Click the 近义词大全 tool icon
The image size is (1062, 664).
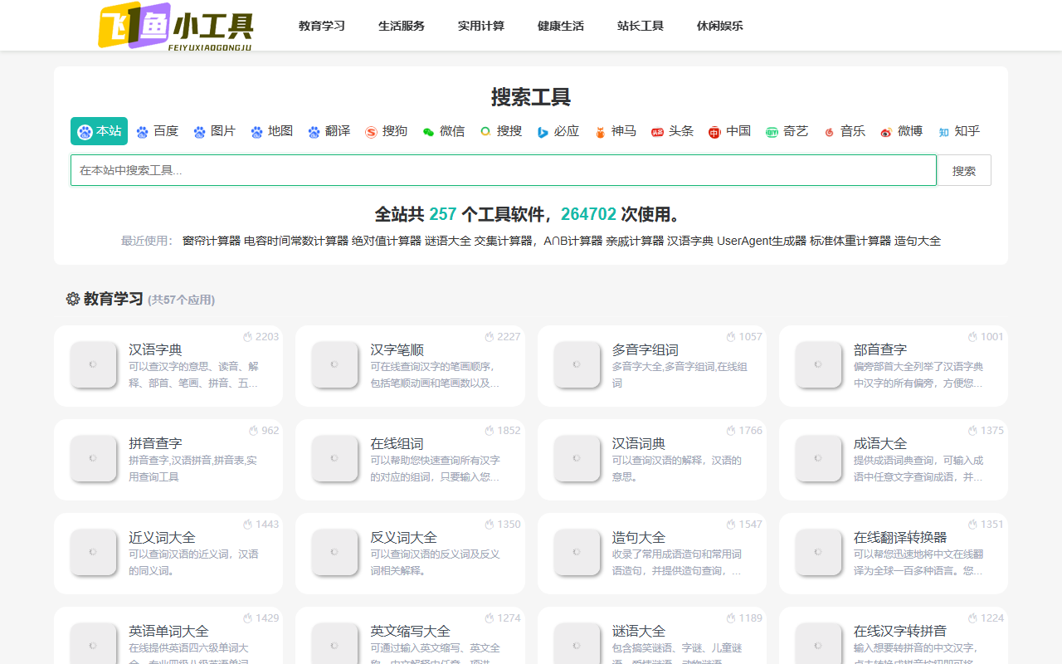coord(93,552)
